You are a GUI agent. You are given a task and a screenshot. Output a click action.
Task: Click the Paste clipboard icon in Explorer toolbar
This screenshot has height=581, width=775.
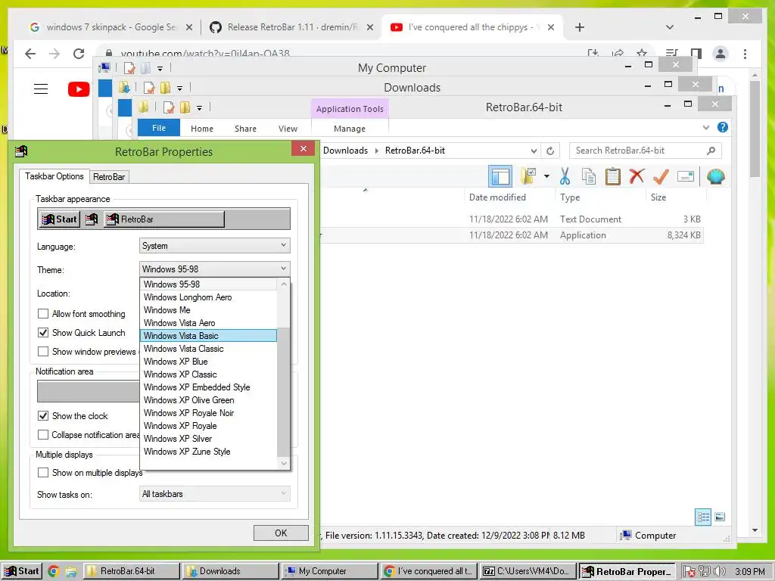coord(613,176)
